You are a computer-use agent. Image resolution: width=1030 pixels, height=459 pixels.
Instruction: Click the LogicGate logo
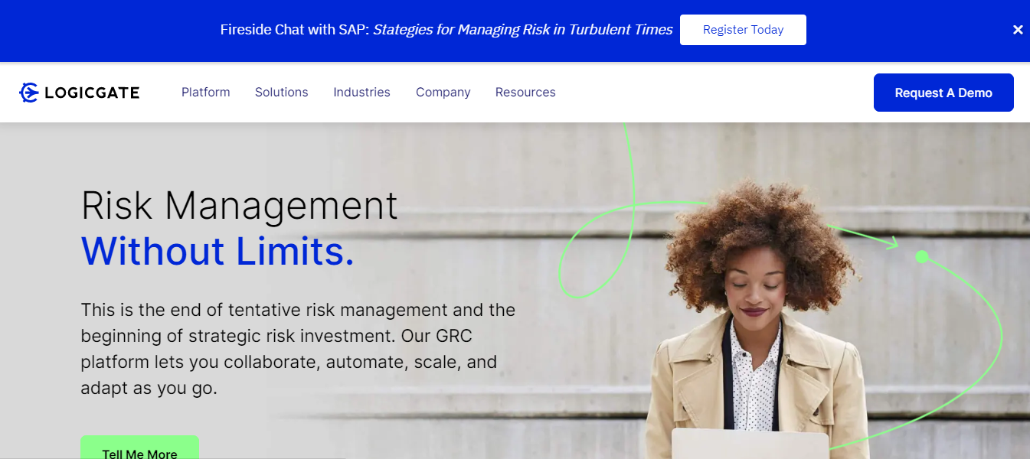pos(80,93)
